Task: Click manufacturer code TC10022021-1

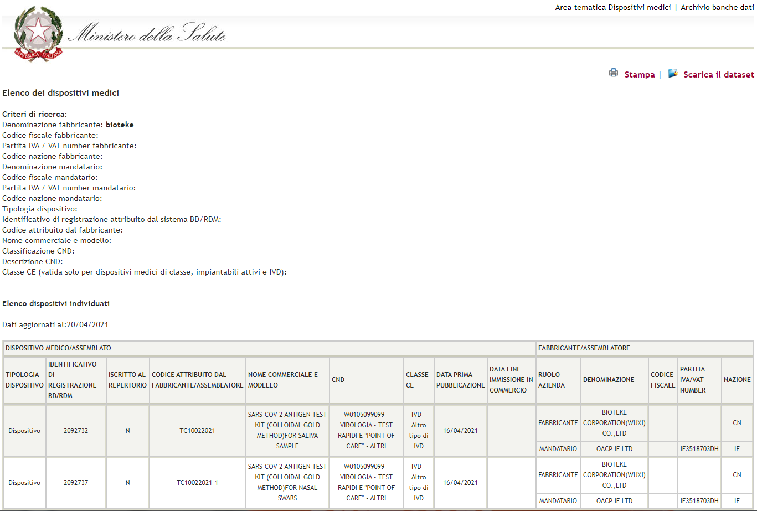Action: 197,482
